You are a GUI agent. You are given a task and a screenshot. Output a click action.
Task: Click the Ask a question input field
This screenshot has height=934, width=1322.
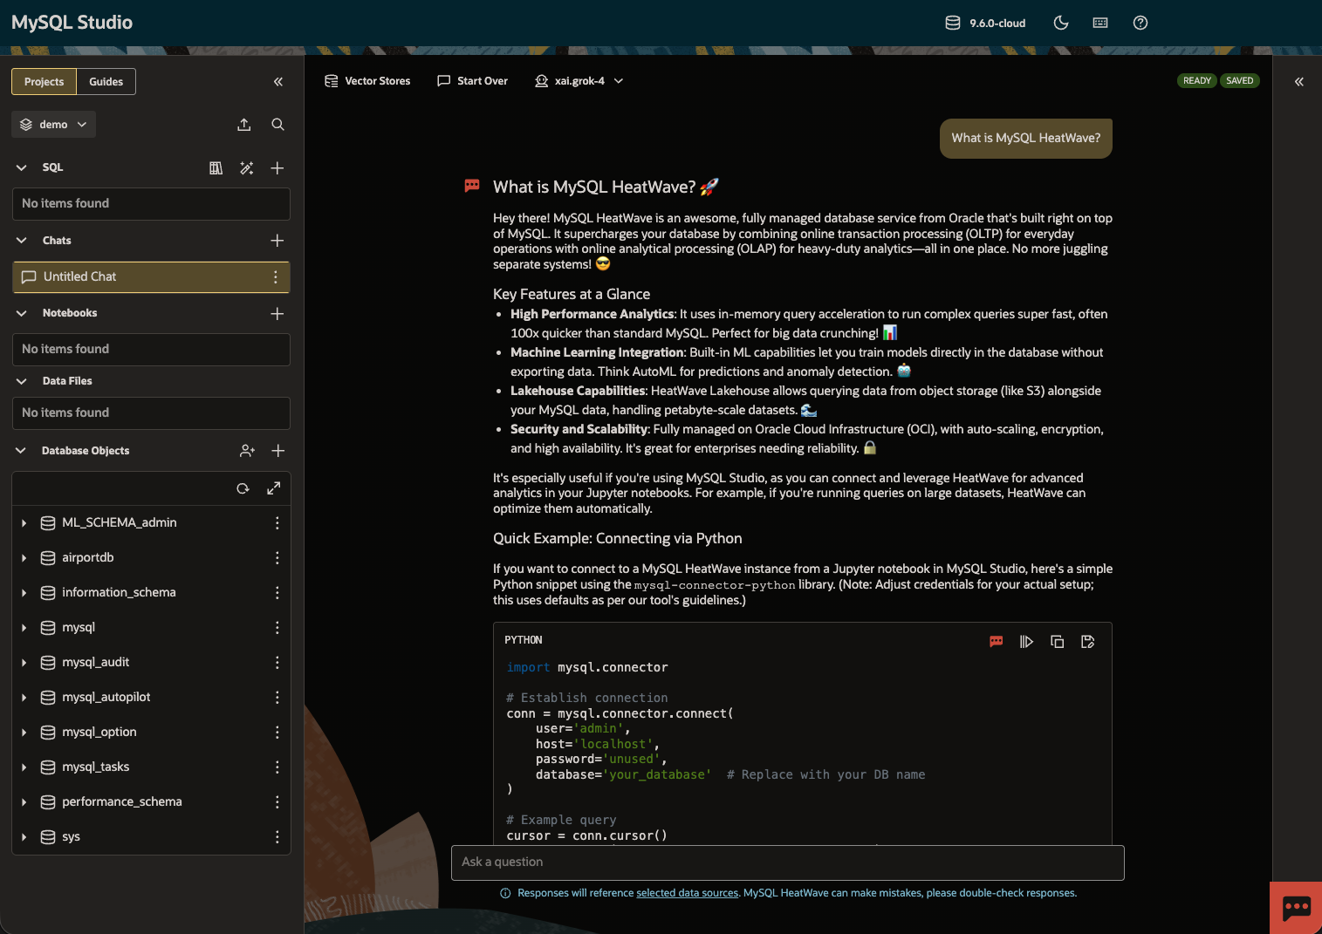tap(786, 862)
